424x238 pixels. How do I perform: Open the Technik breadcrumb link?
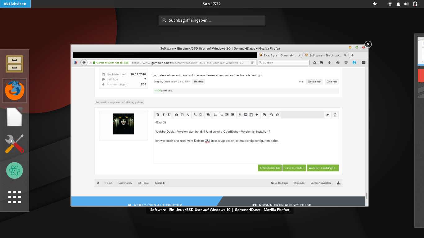coord(160,183)
